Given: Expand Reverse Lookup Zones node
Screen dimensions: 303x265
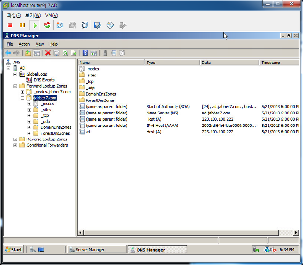Looking at the screenshot, I should (x=15, y=139).
